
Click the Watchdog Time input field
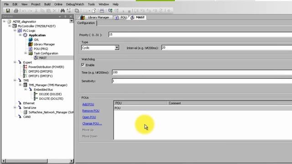click(202, 72)
